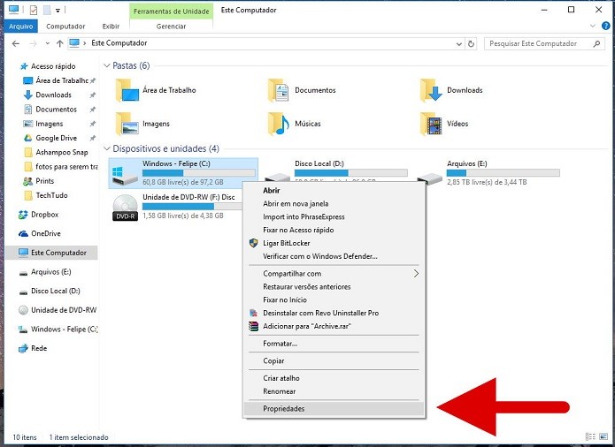This screenshot has width=615, height=447.
Task: Choose Abrir em nova janela
Action: (334, 204)
